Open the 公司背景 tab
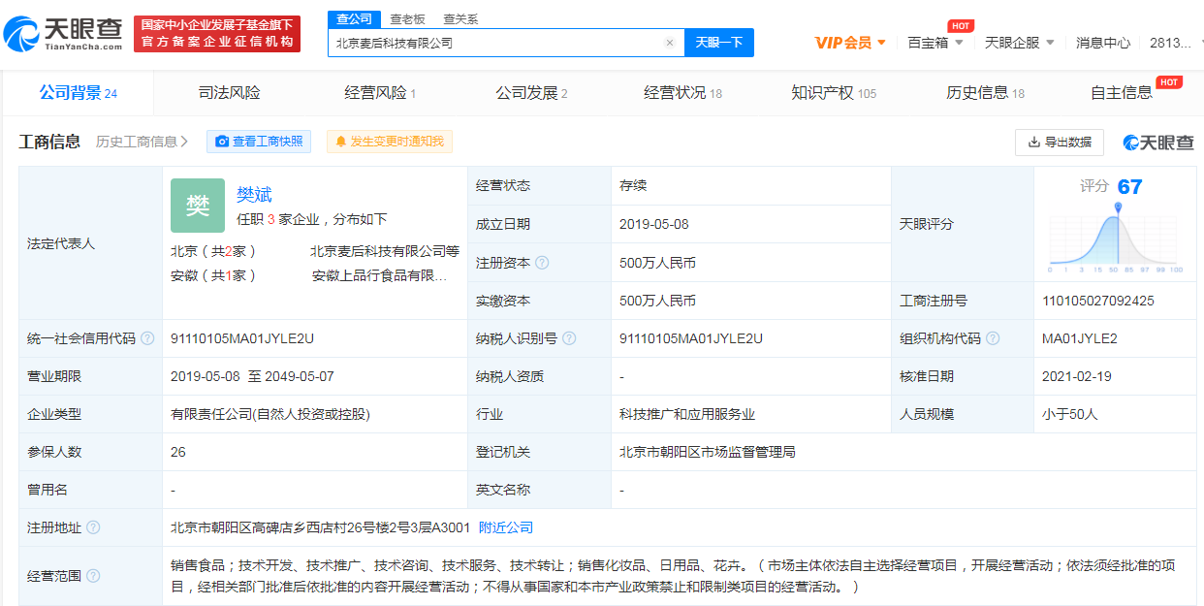The height and width of the screenshot is (606, 1204). 78,93
